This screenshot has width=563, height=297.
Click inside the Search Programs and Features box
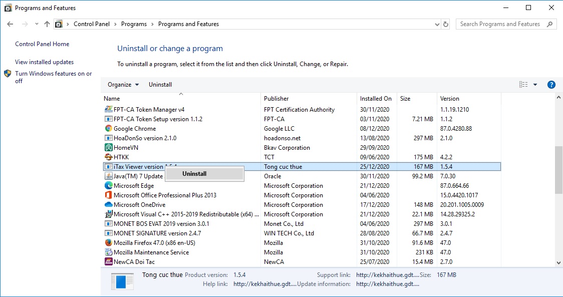point(501,24)
